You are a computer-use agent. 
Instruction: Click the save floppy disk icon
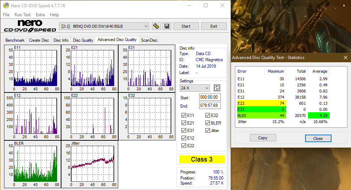coord(167,26)
